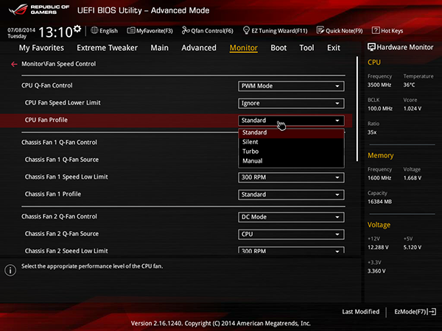Switch to Extreme Tweaker tab

pyautogui.click(x=107, y=48)
